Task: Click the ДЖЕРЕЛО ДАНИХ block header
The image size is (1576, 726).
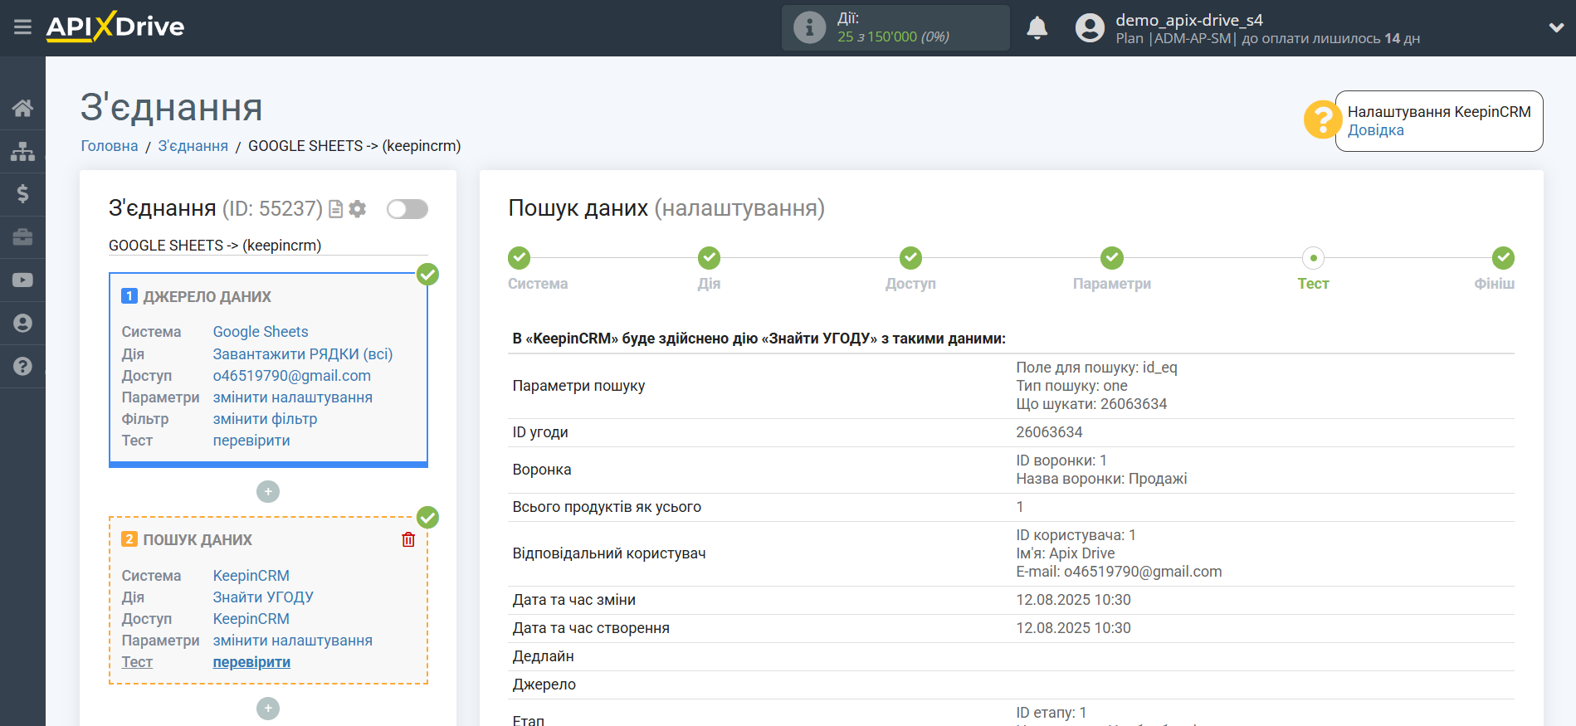Action: [x=207, y=297]
